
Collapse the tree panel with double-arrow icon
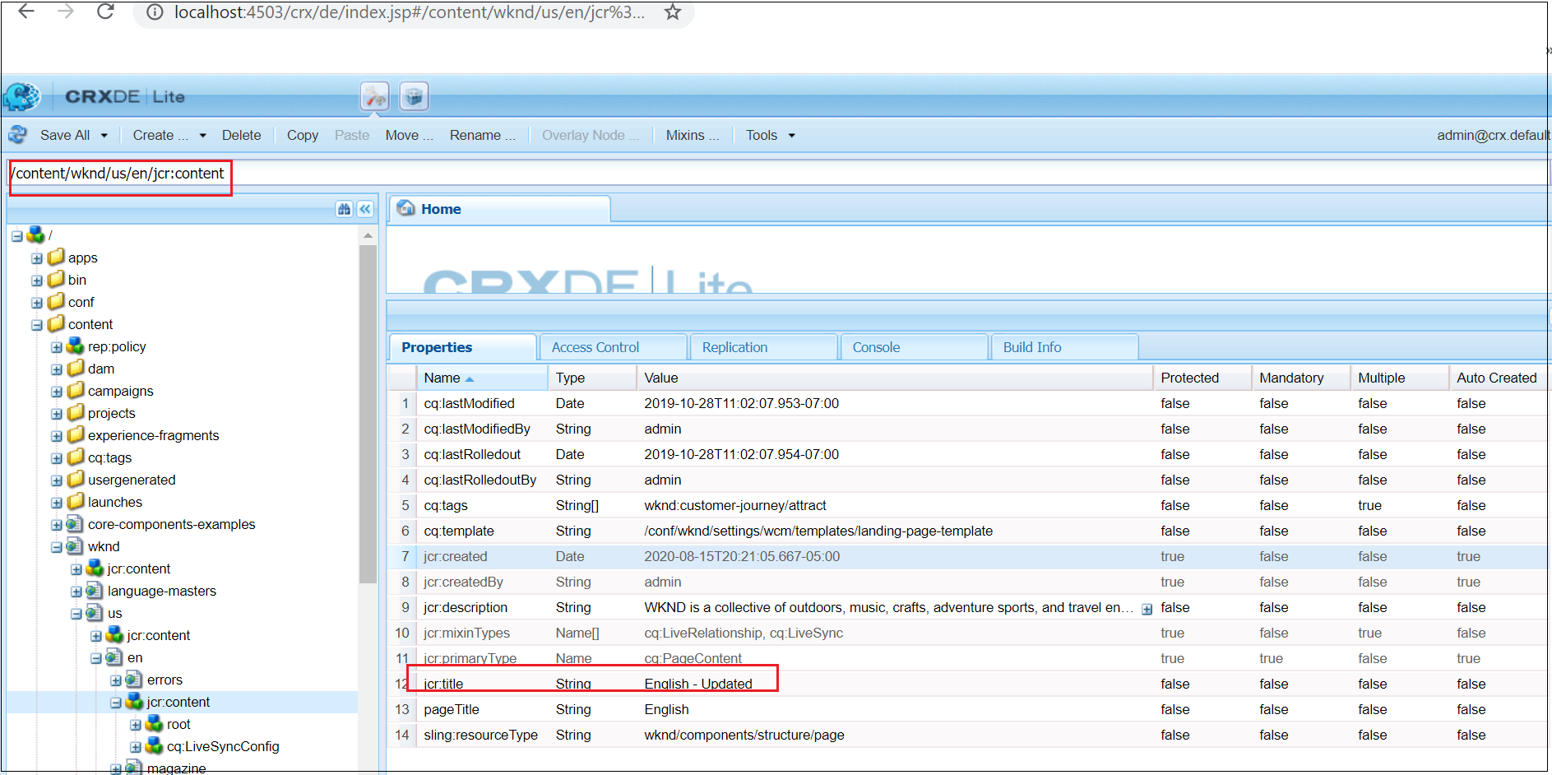click(x=365, y=209)
